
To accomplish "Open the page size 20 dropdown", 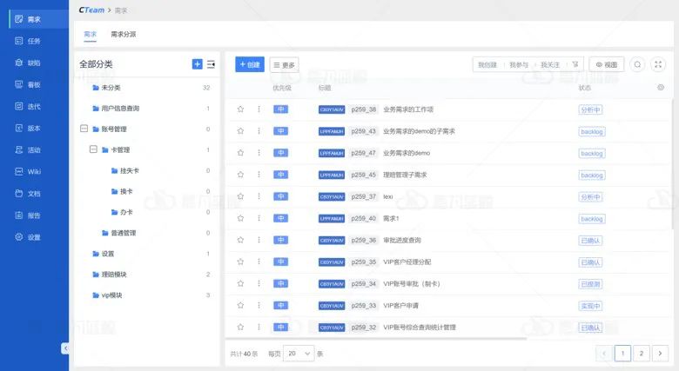I will pyautogui.click(x=299, y=354).
